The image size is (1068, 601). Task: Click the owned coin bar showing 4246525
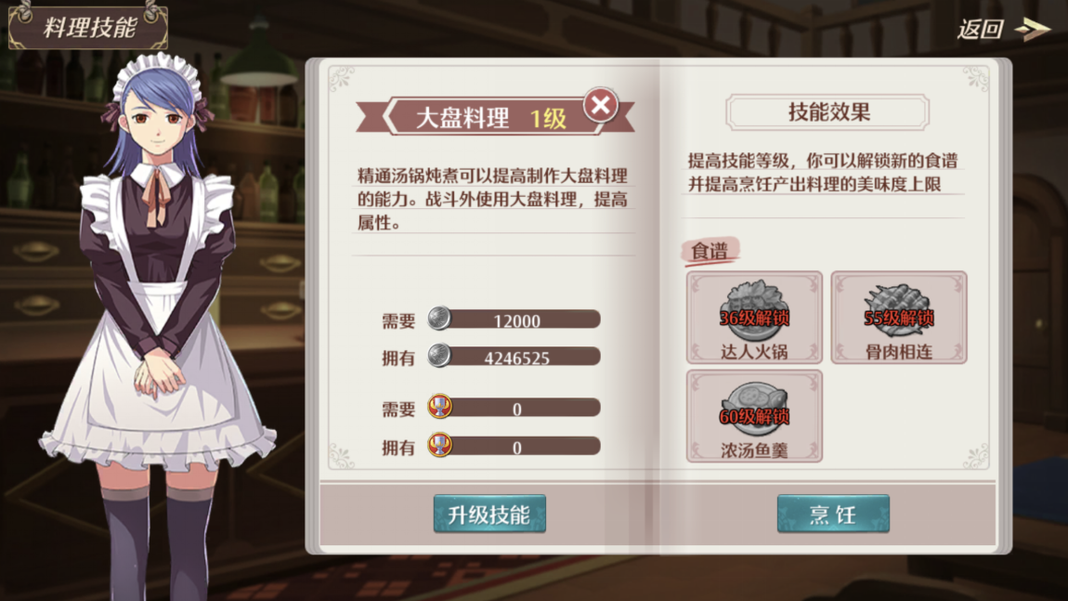(x=514, y=357)
